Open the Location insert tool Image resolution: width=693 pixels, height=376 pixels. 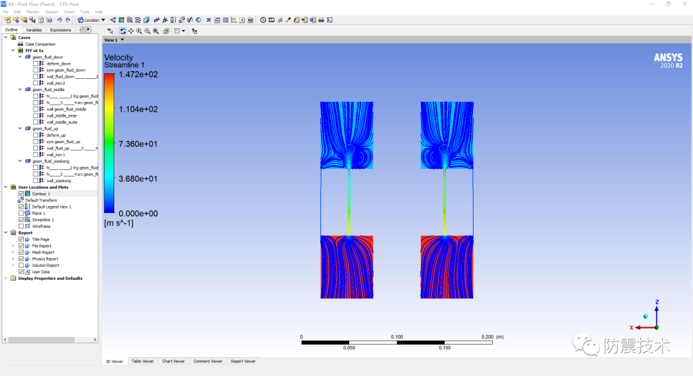(x=90, y=20)
